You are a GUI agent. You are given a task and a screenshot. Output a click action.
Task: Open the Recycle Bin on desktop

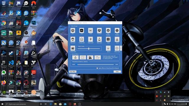pos(4,4)
